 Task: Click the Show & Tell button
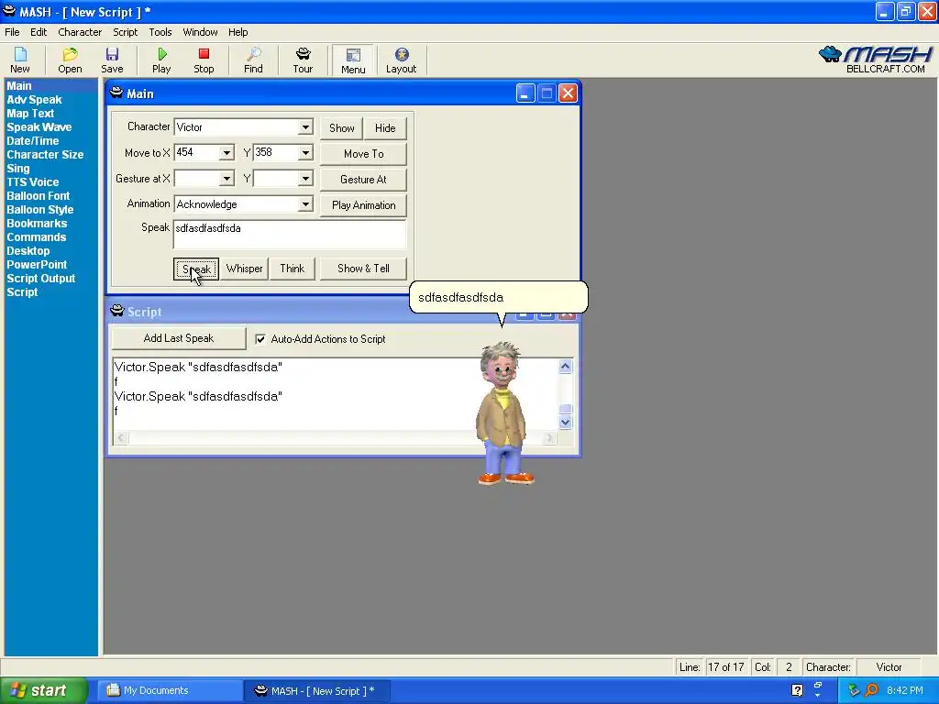[x=363, y=269]
